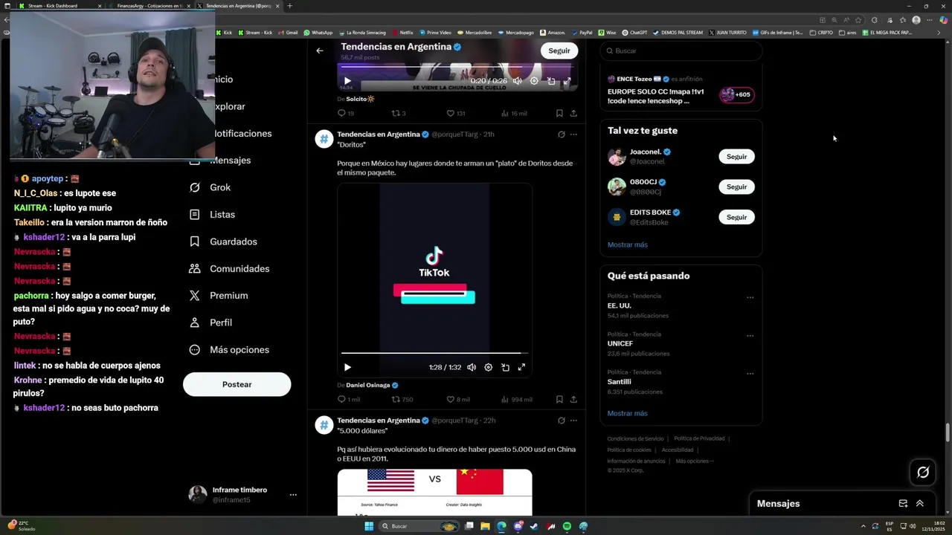View stats of Doritos post (994 mil)

tap(516, 399)
